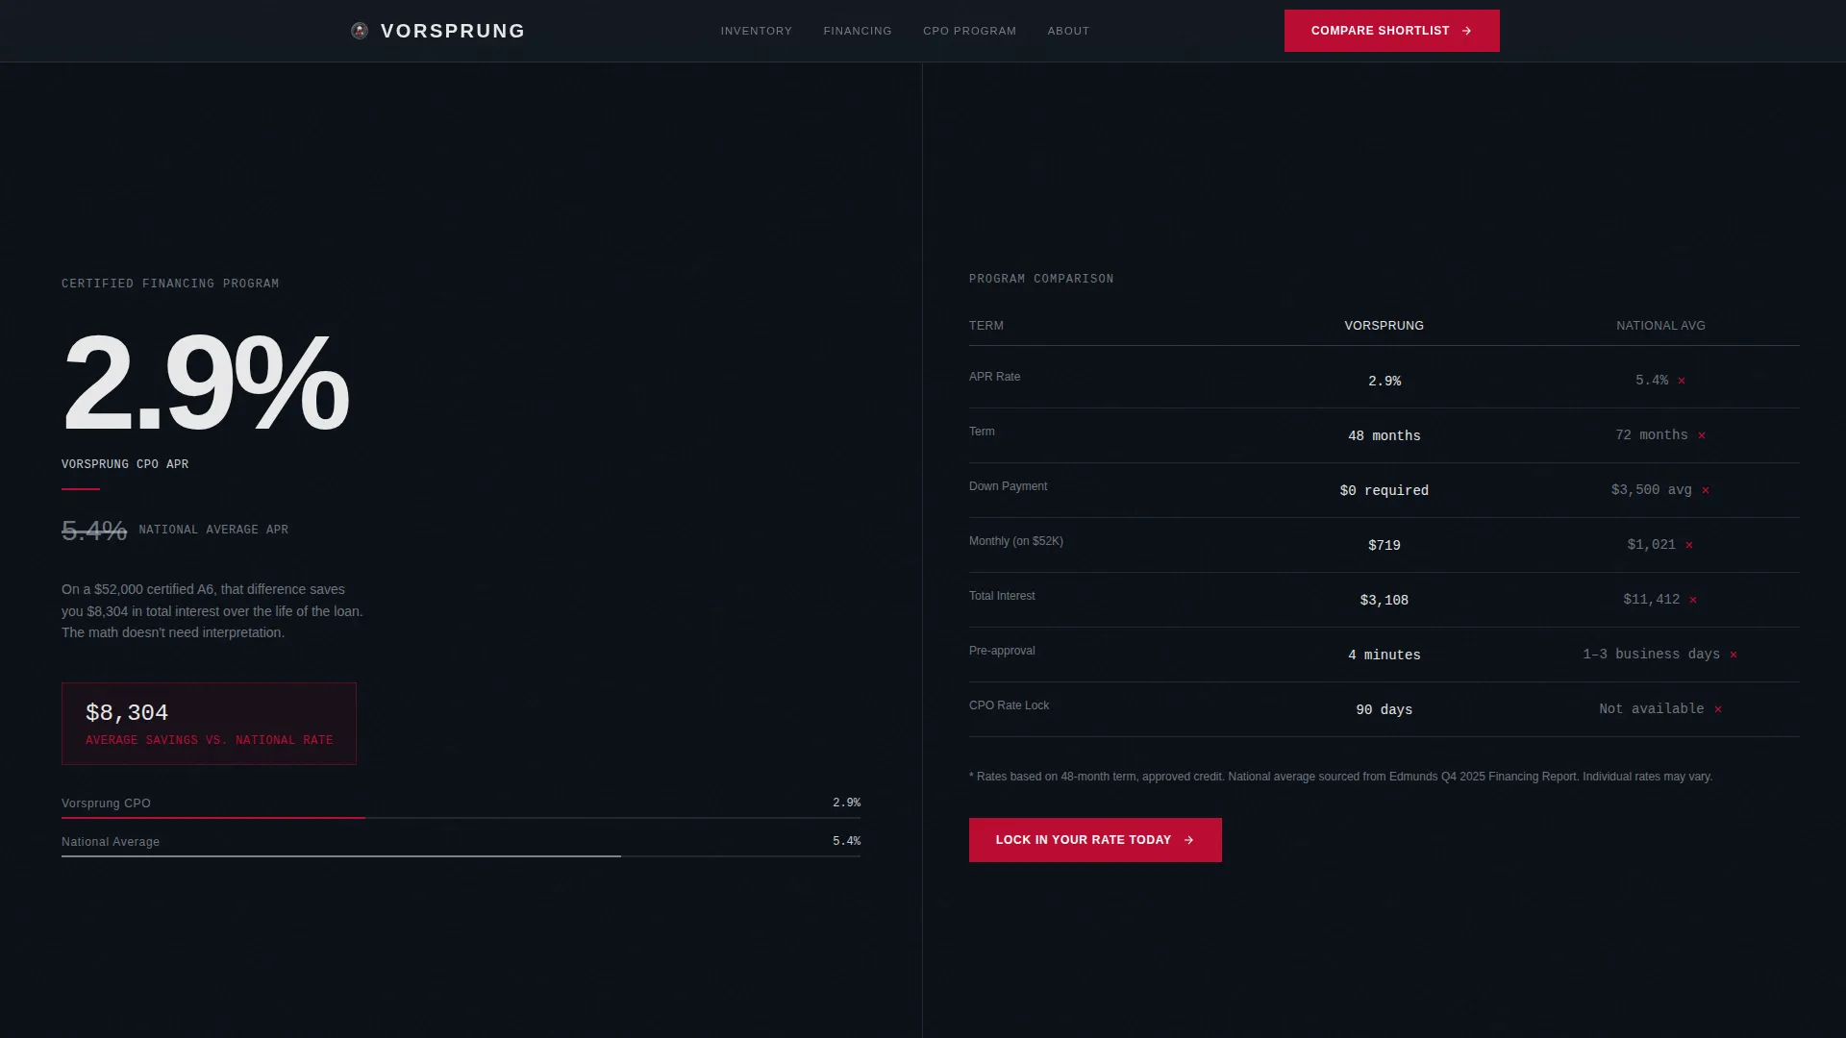Click the APR Rate row label
Viewport: 1846px width, 1038px height.
coord(994,377)
